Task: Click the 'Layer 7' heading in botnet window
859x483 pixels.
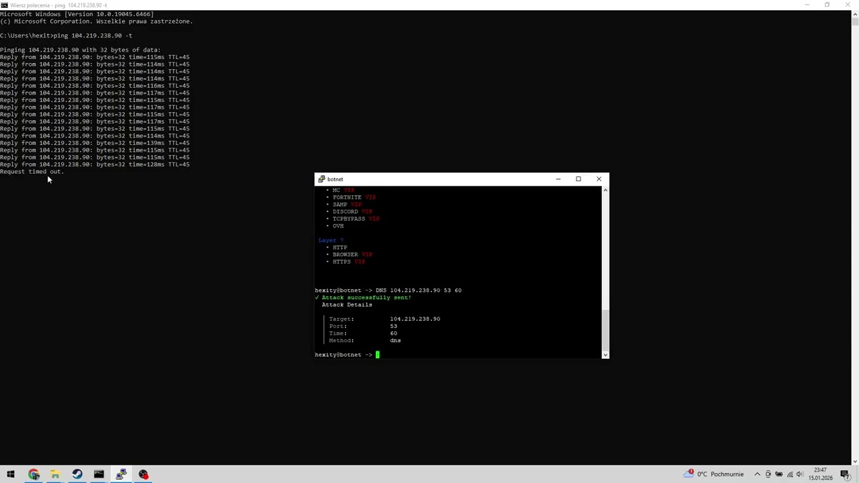Action: point(330,240)
